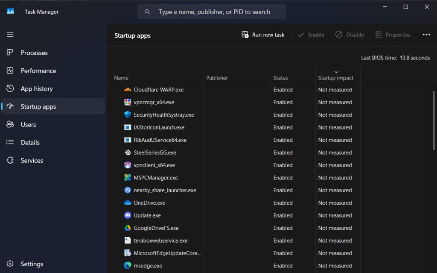Click the vertical scrollbar of the startup list
This screenshot has height=273, width=437.
tap(434, 120)
